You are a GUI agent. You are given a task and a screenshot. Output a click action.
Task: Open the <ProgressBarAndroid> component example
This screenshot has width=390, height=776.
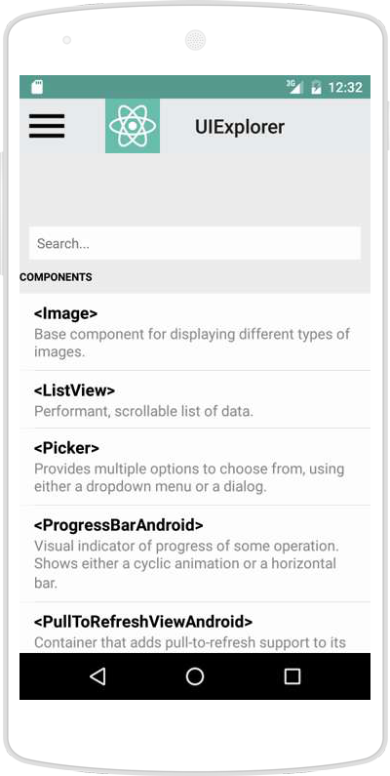point(195,553)
